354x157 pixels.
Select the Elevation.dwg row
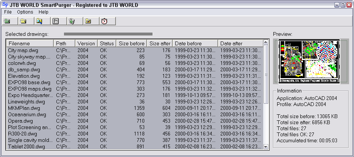click(x=134, y=76)
